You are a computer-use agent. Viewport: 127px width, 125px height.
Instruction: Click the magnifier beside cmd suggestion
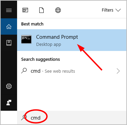(24, 71)
